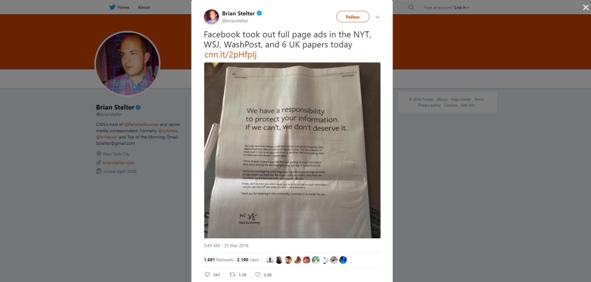Open the Home menu item
The height and width of the screenshot is (282, 591).
pyautogui.click(x=123, y=7)
